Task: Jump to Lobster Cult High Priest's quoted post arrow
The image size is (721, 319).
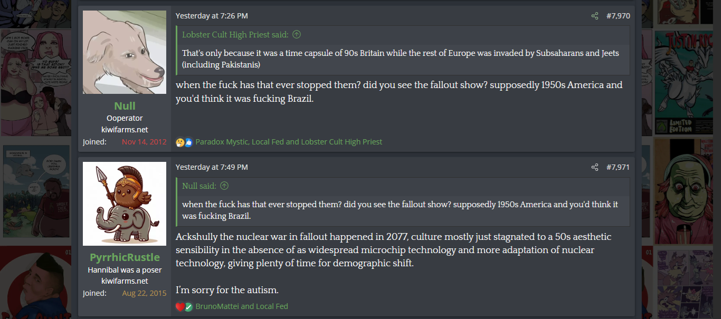Action: pyautogui.click(x=297, y=35)
